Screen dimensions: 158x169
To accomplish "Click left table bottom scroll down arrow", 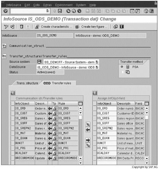I will coord(81,163).
